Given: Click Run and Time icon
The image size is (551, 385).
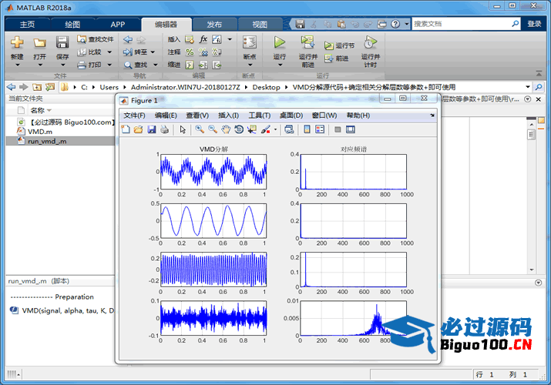Looking at the screenshot, I should pos(370,42).
